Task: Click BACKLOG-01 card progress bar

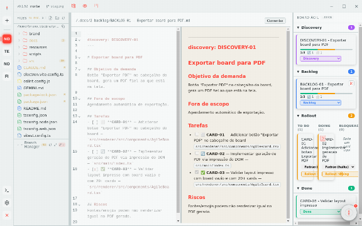Action: pos(326,94)
